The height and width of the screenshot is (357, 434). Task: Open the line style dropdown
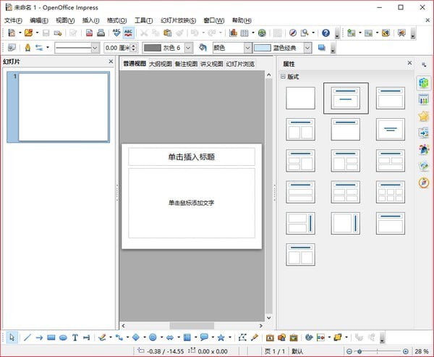77,48
